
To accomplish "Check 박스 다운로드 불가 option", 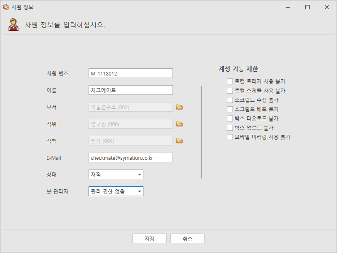I will [x=230, y=118].
